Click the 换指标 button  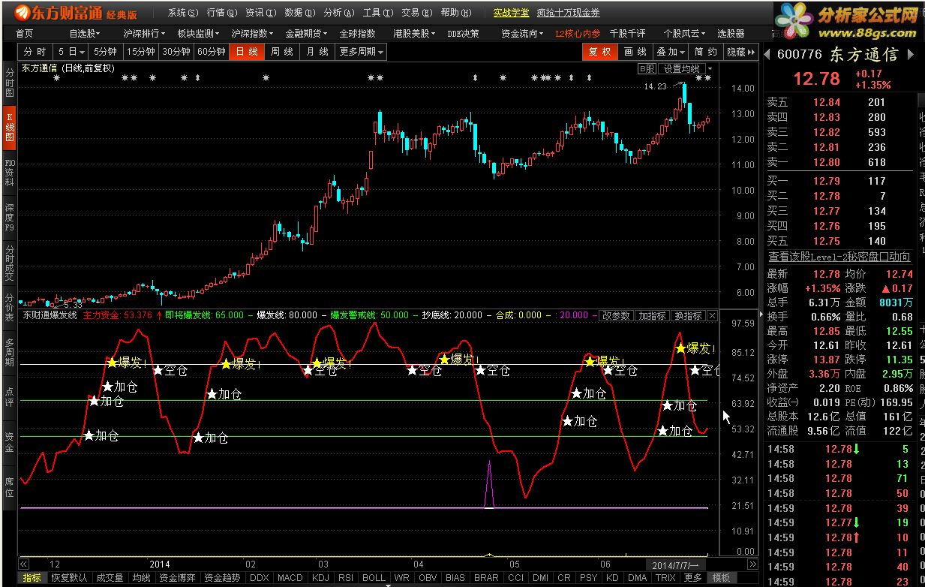[688, 316]
